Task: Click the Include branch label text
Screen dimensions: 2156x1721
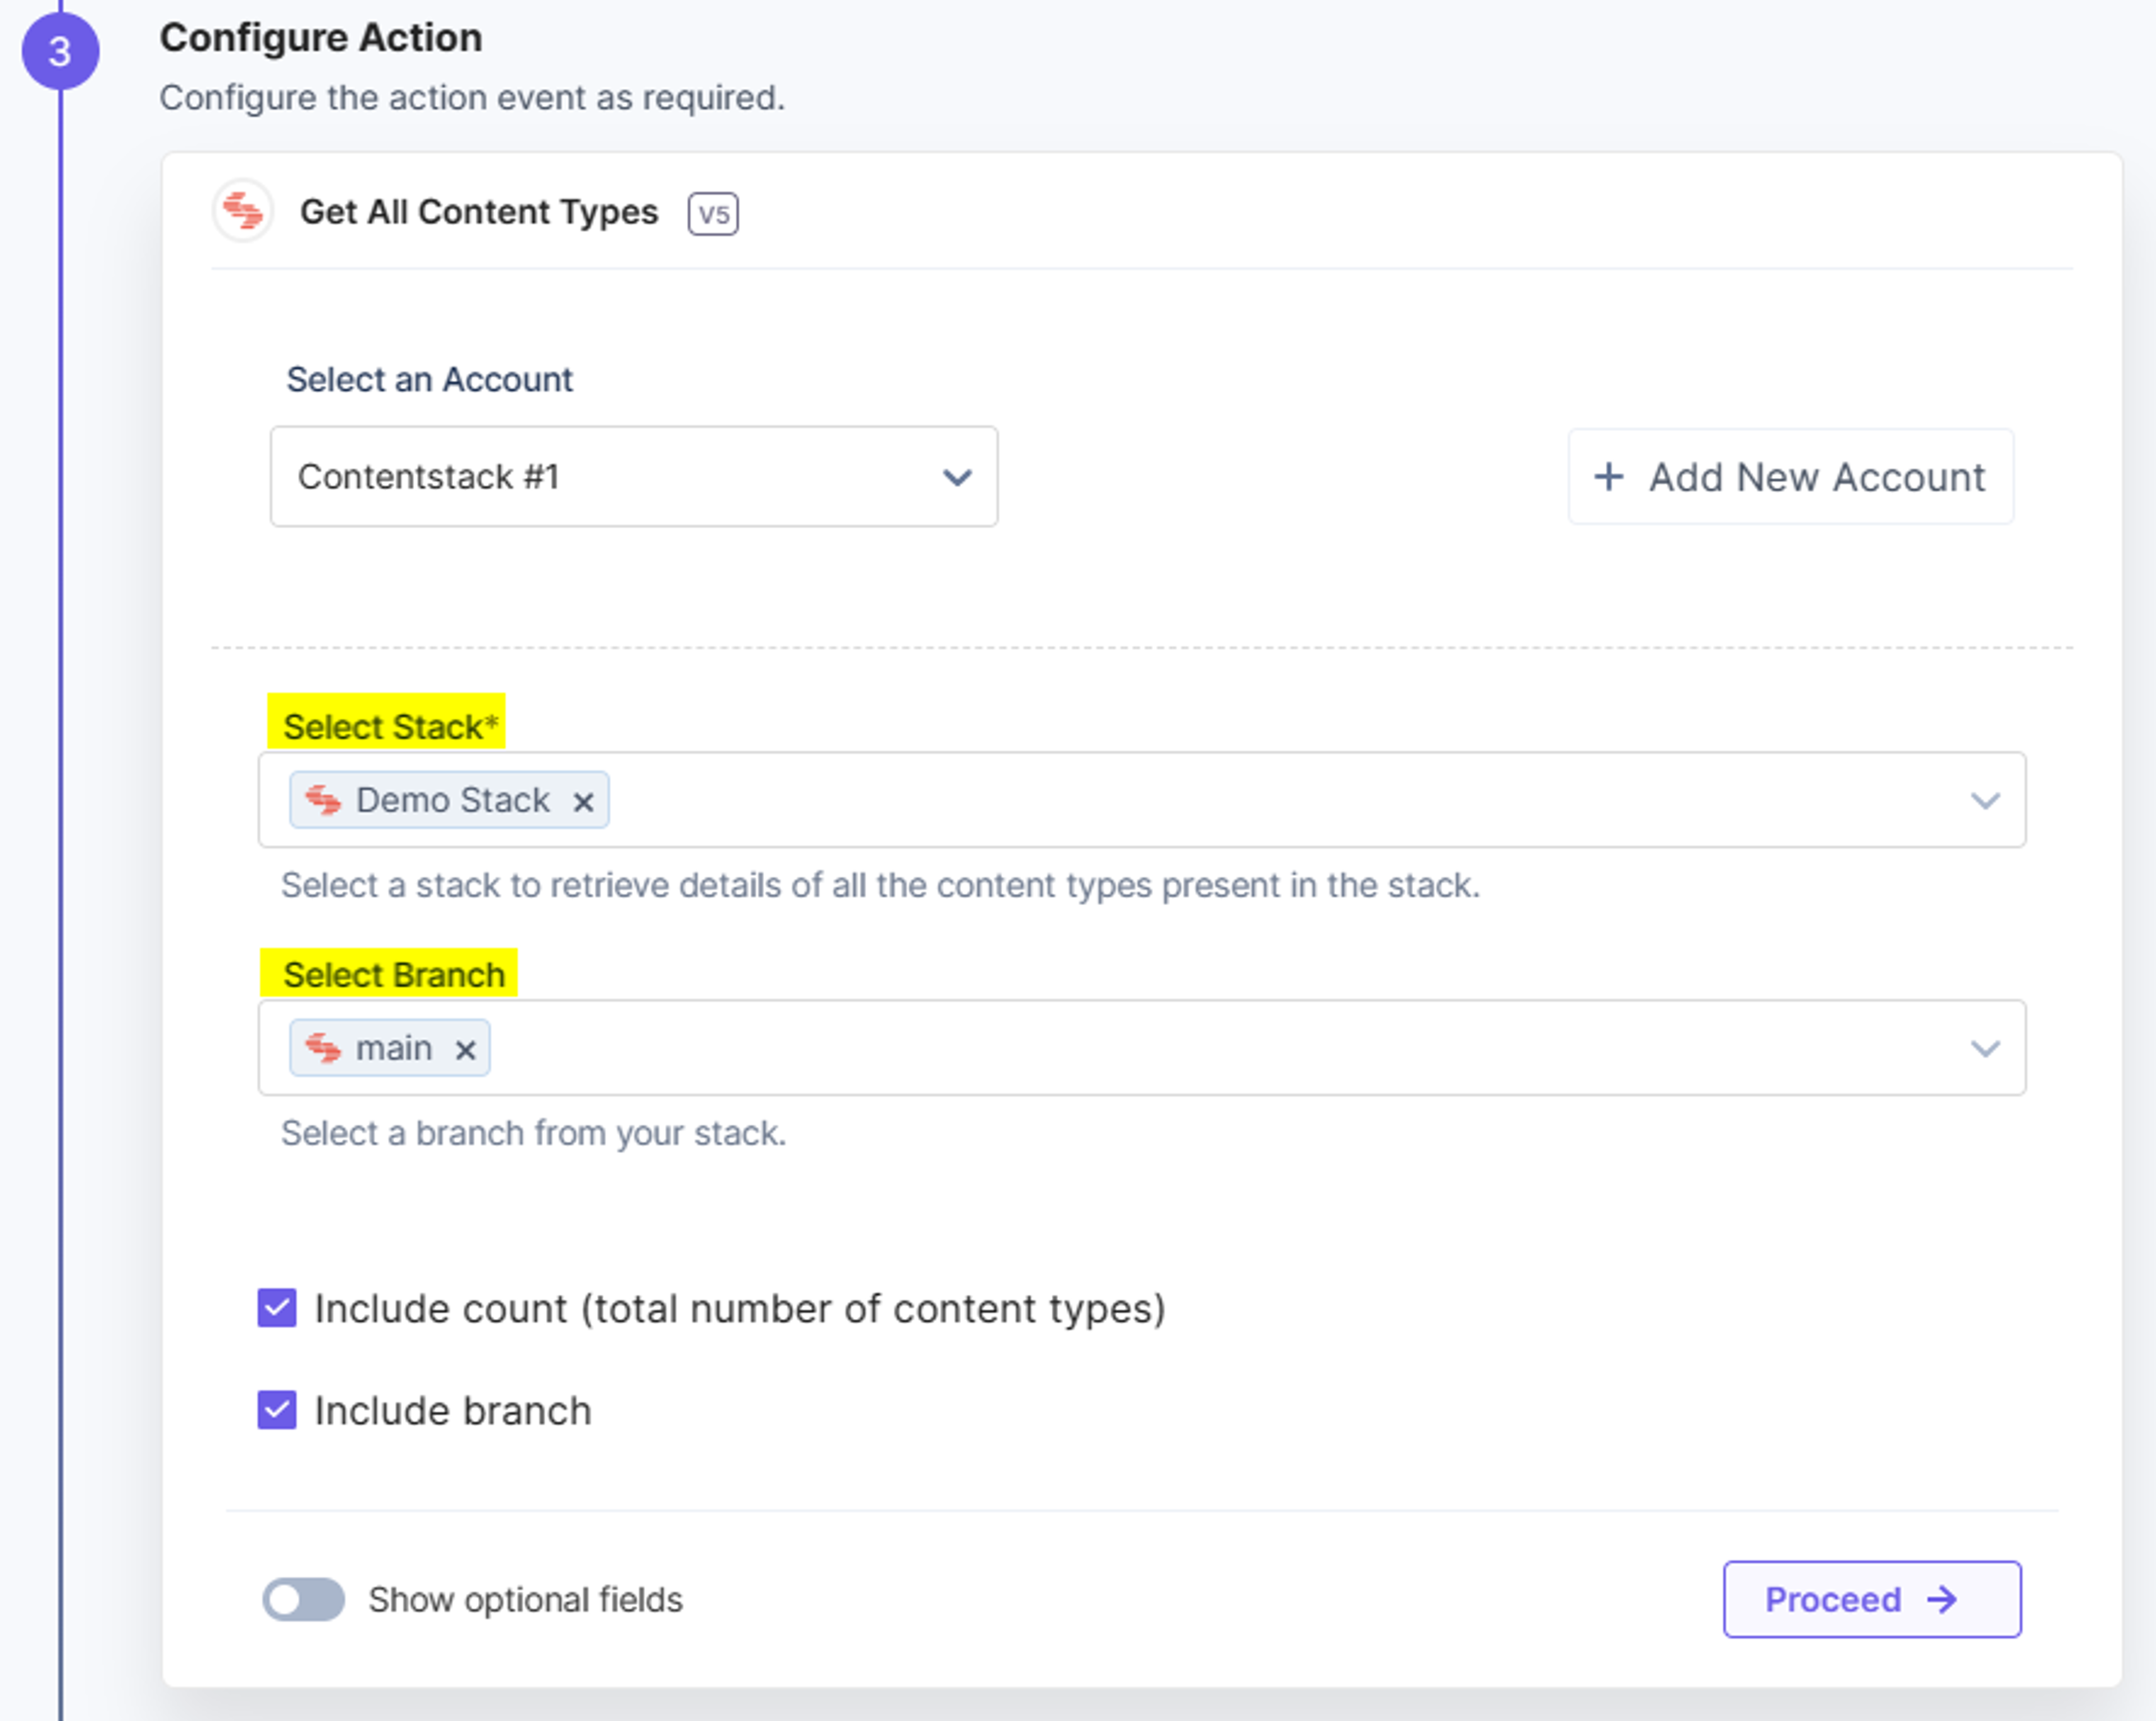Action: (x=453, y=1411)
